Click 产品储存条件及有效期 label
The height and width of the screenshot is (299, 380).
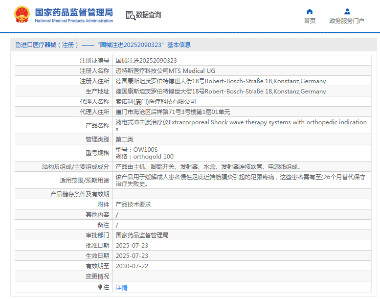80,194
